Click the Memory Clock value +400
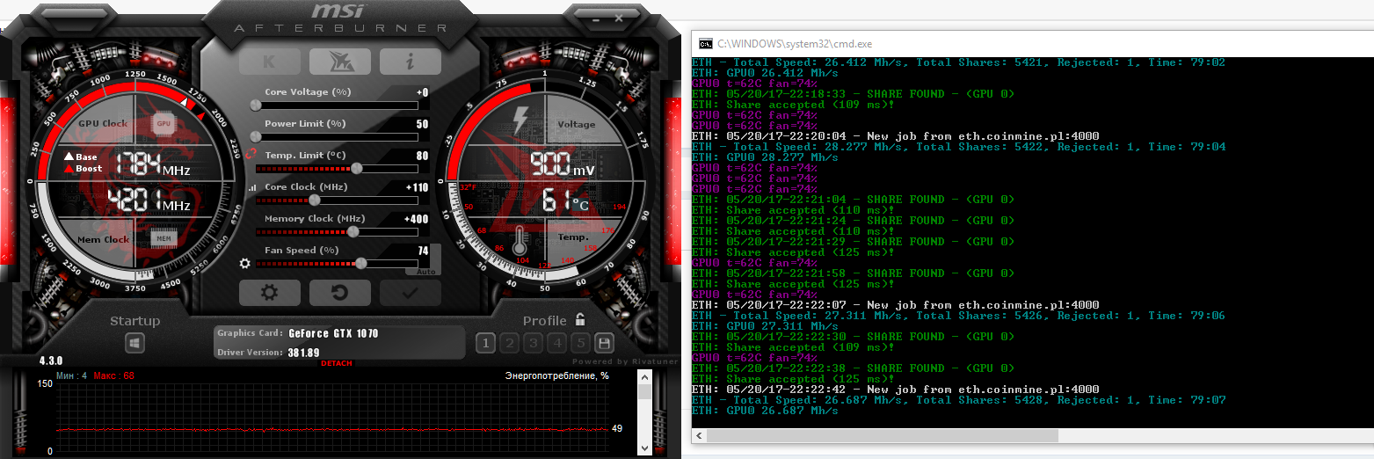 [x=417, y=219]
